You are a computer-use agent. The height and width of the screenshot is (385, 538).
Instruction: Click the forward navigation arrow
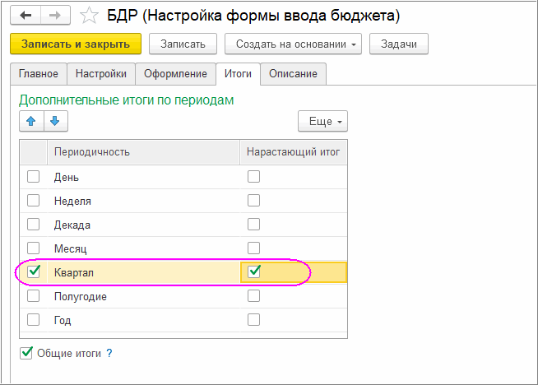pyautogui.click(x=54, y=14)
